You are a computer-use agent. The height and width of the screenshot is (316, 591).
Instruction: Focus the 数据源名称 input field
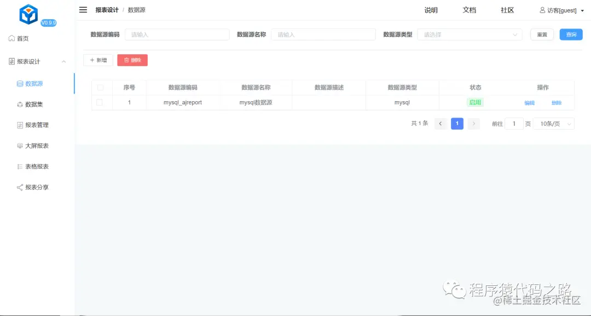click(x=323, y=34)
